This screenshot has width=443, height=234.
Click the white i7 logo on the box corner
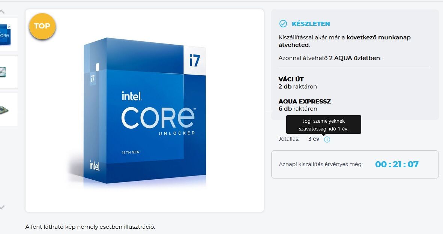point(195,61)
